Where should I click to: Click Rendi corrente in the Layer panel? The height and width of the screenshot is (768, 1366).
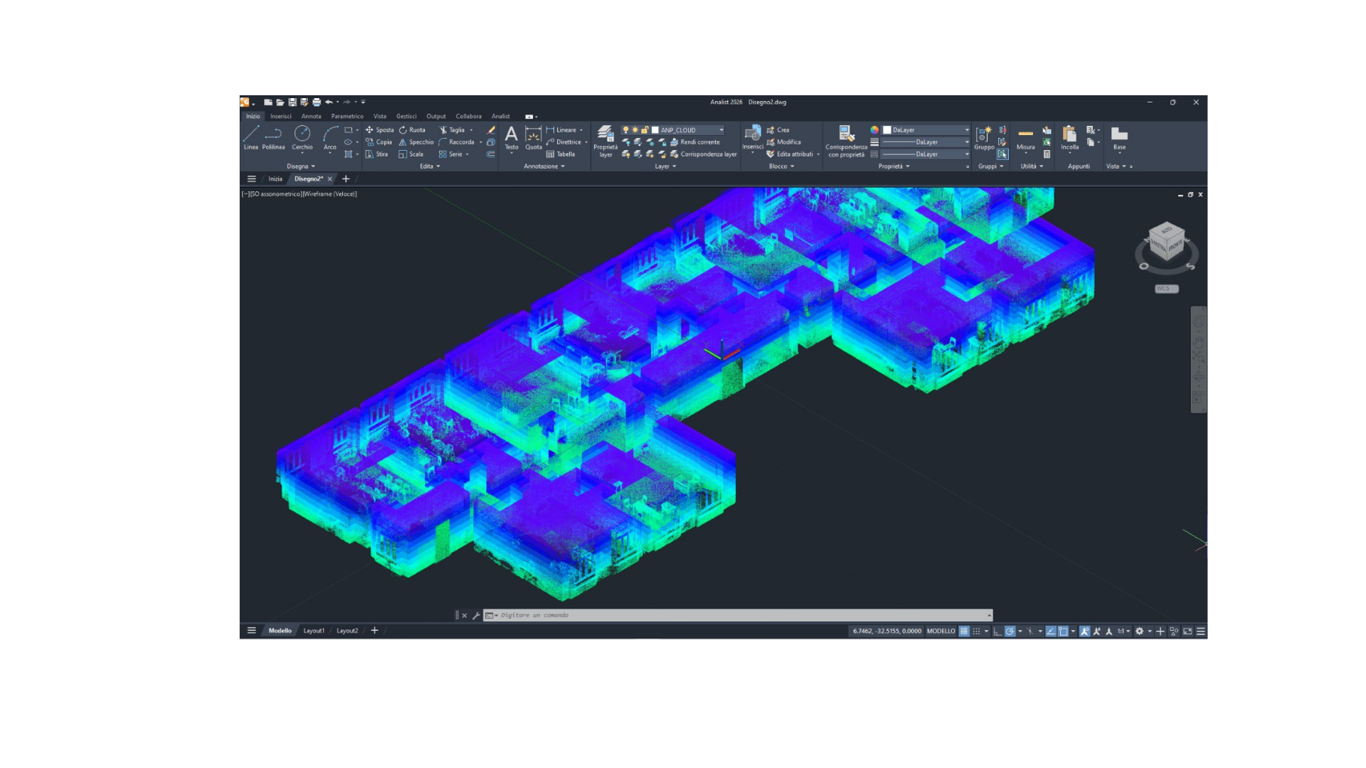coord(696,142)
